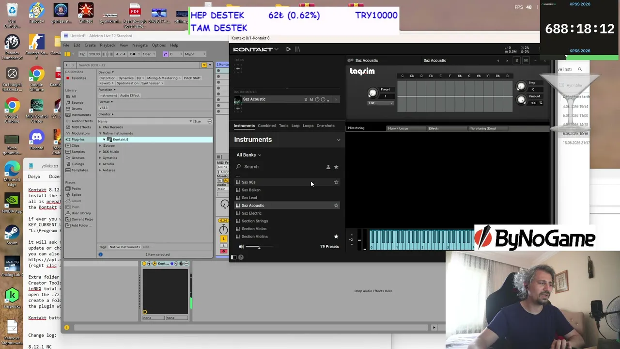Remove Saz Acoustic from the instruments rack

coord(336,99)
